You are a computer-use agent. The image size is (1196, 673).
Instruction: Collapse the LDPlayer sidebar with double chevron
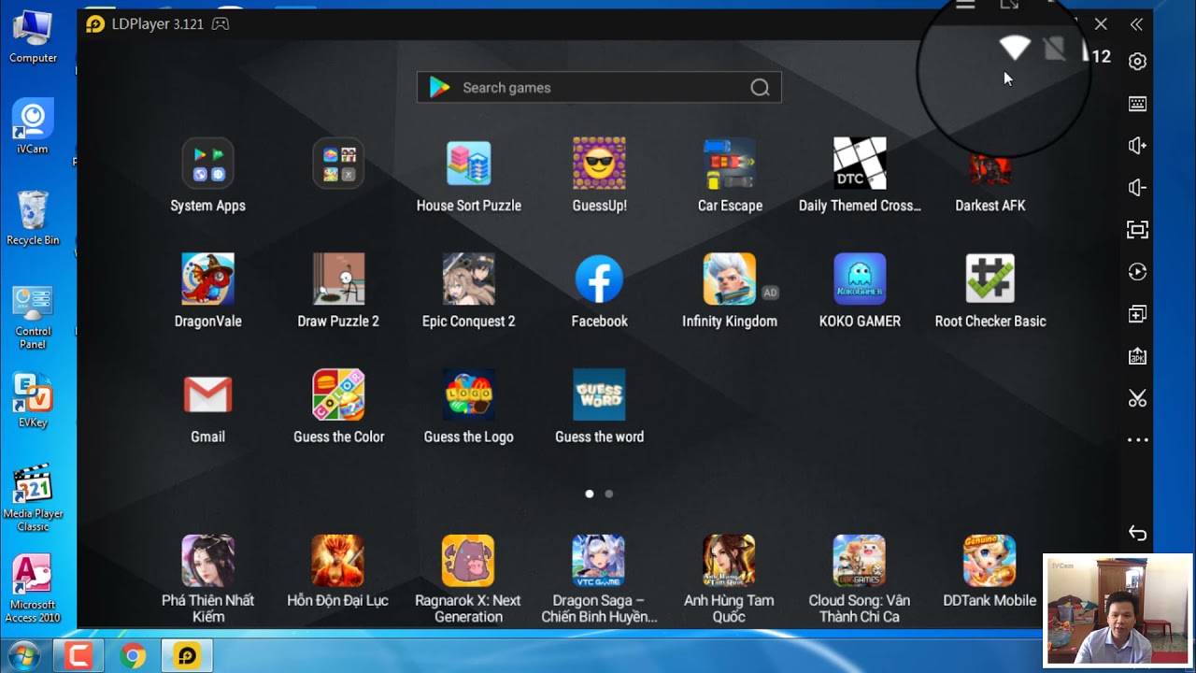click(x=1136, y=24)
